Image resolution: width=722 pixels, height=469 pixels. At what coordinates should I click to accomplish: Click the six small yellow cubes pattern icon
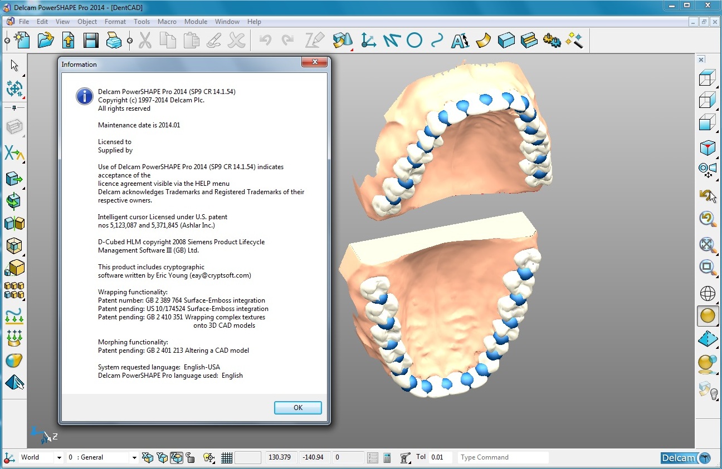click(x=14, y=290)
